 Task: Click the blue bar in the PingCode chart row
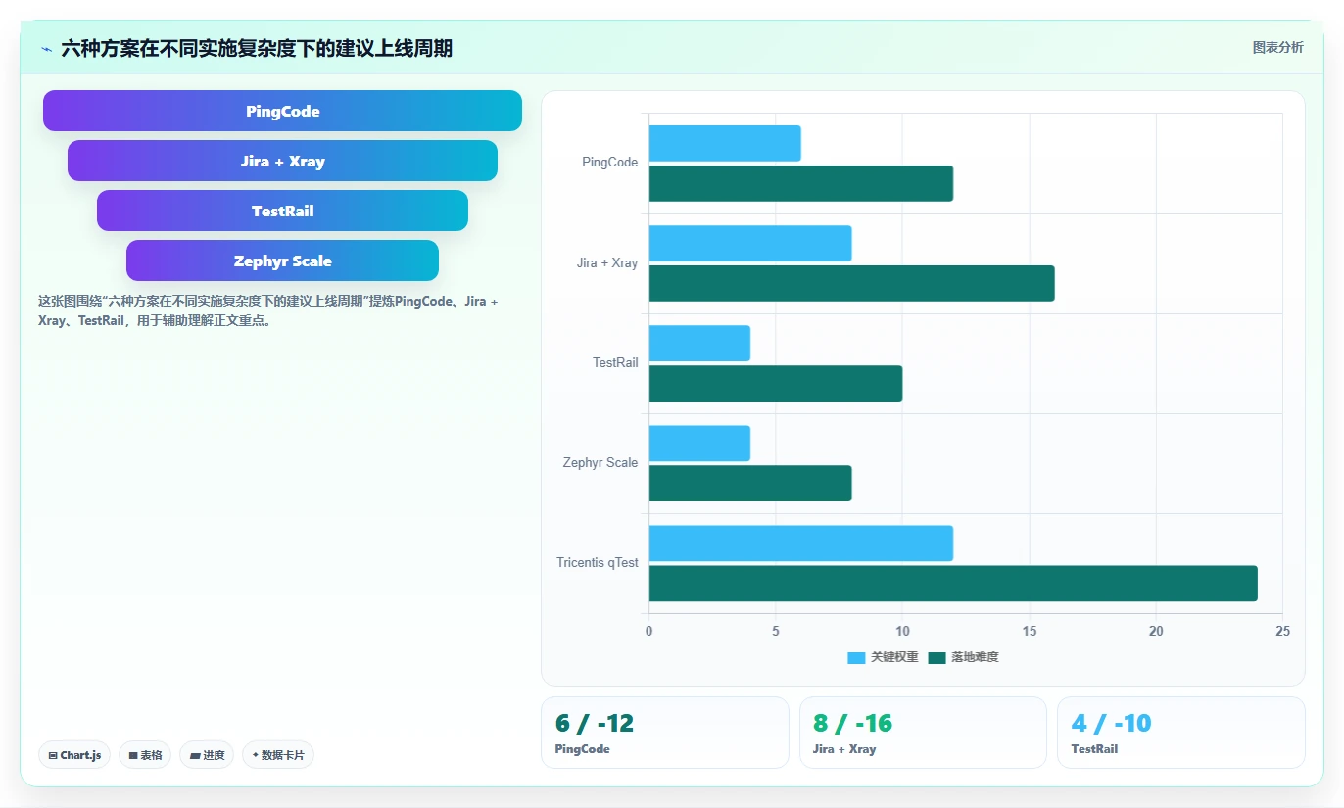(725, 143)
